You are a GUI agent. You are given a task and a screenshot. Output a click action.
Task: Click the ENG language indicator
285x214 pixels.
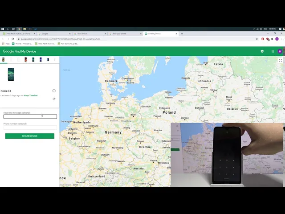click(265, 29)
